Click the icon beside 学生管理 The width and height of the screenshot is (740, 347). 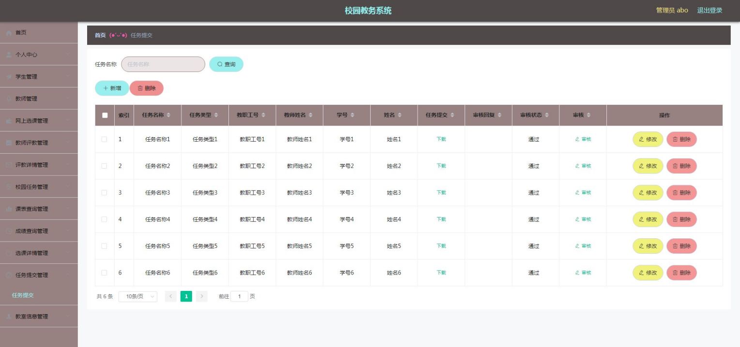tap(9, 77)
